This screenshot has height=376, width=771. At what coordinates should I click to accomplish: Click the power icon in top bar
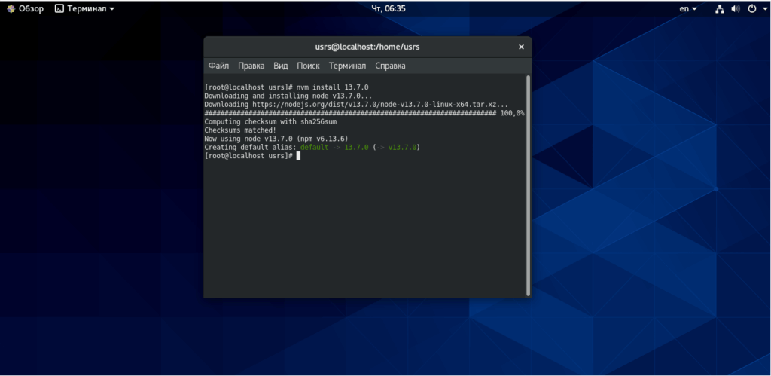pyautogui.click(x=751, y=8)
